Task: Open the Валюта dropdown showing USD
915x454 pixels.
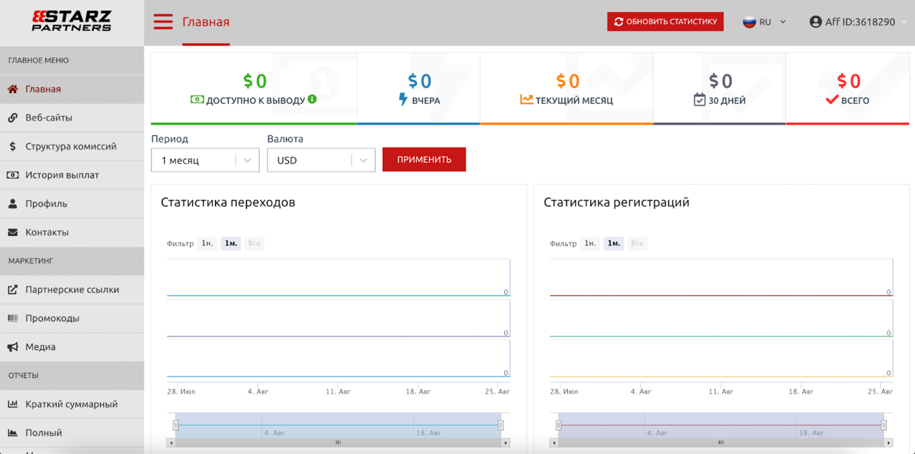Action: (321, 160)
